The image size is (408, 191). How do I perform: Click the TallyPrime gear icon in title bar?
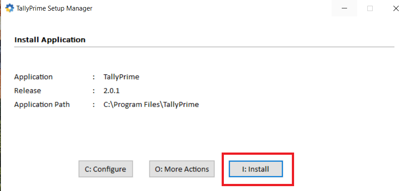tap(9, 8)
